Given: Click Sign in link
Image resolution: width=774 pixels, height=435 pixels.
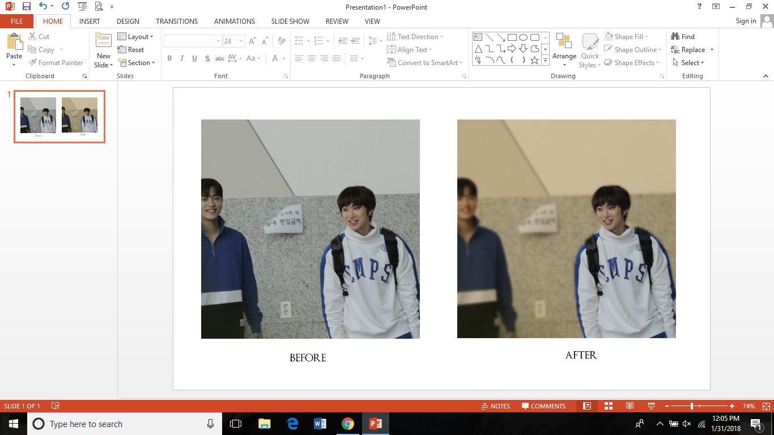Looking at the screenshot, I should point(746,21).
